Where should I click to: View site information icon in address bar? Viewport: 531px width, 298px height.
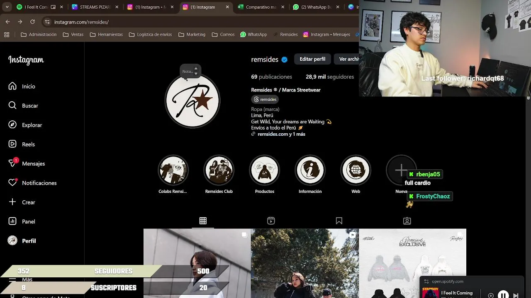point(47,22)
